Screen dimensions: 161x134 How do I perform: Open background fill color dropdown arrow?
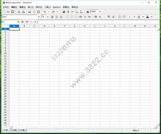pos(143,17)
